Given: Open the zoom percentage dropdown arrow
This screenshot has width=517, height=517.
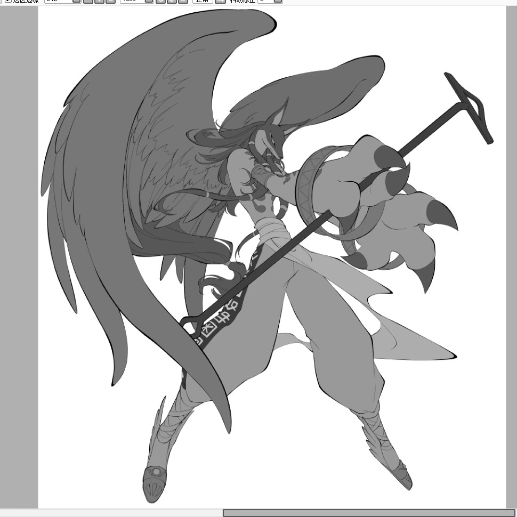Looking at the screenshot, I should pyautogui.click(x=76, y=1).
